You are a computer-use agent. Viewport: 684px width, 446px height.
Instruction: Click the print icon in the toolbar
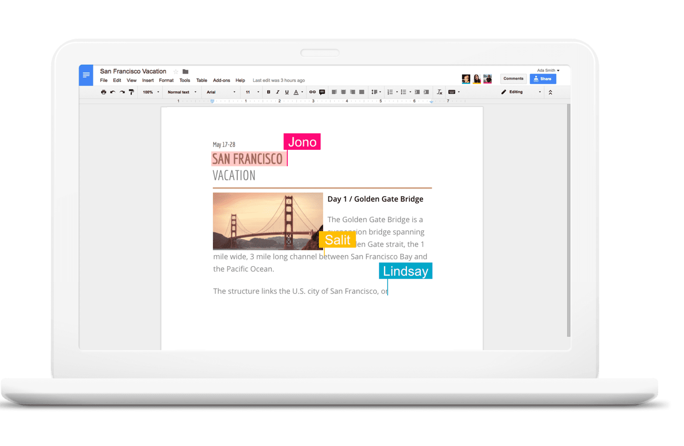[103, 92]
